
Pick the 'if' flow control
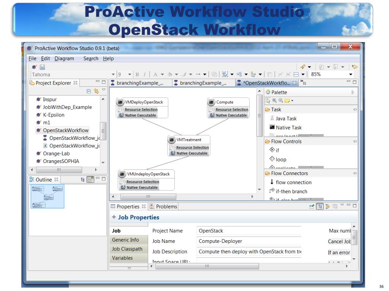click(x=274, y=150)
